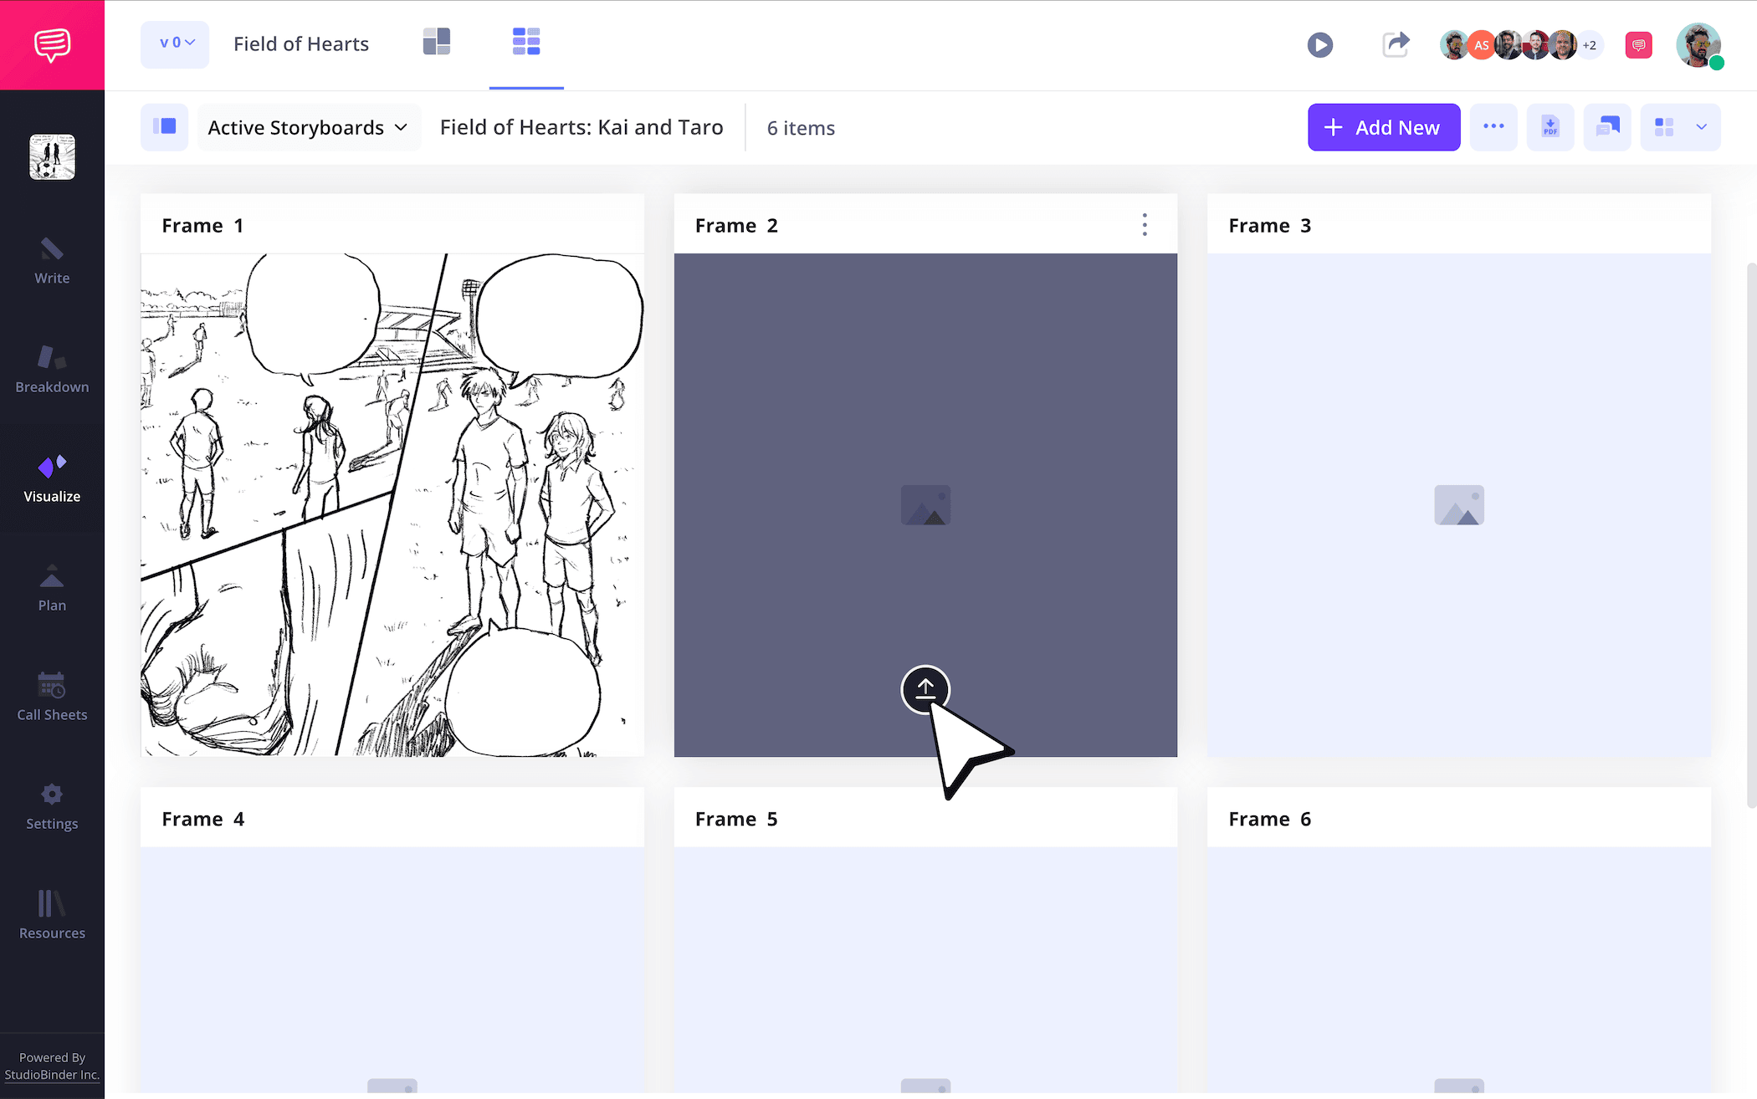Open the Active Storyboards dropdown
This screenshot has height=1099, width=1757.
coord(308,127)
